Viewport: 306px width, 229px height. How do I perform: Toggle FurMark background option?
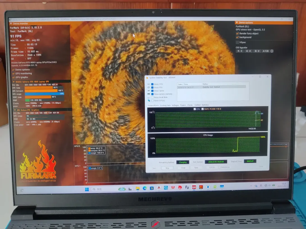(x=237, y=37)
